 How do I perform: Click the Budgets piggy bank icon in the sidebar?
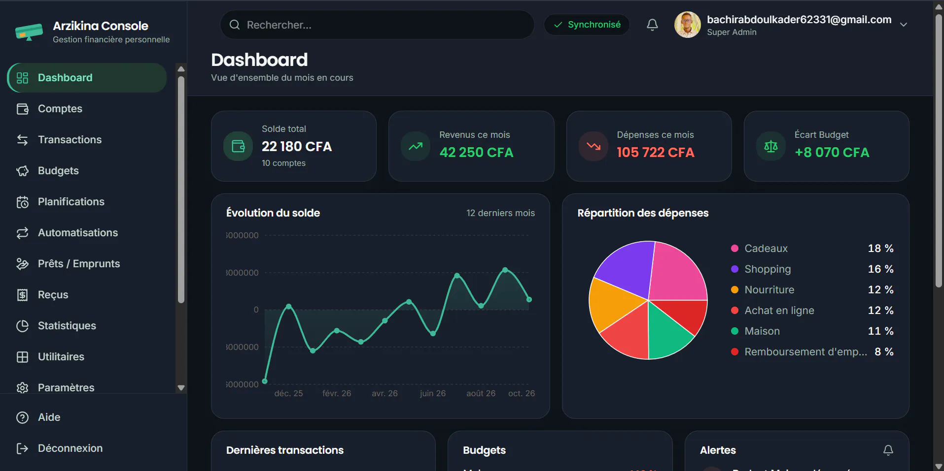[x=23, y=171]
